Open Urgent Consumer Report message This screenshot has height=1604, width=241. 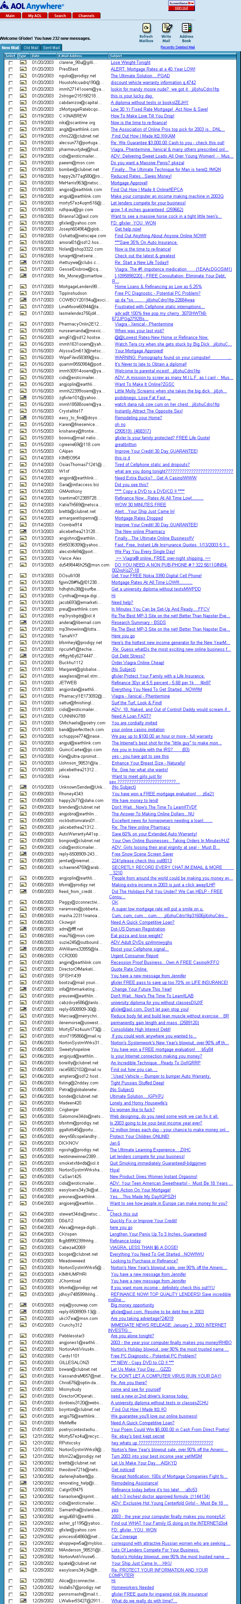click(x=136, y=955)
